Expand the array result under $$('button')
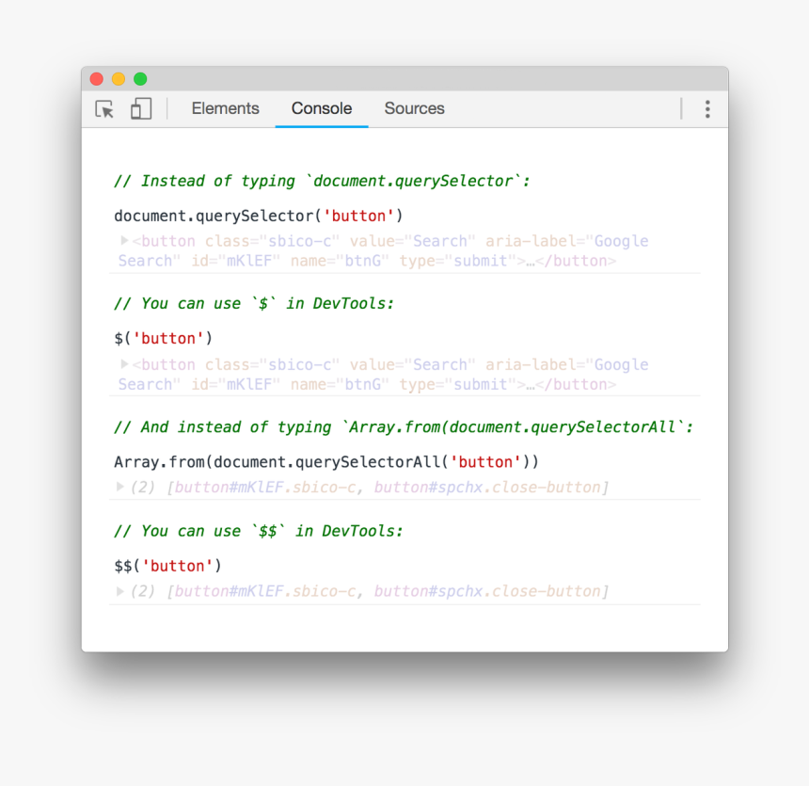The width and height of the screenshot is (809, 786). click(119, 591)
